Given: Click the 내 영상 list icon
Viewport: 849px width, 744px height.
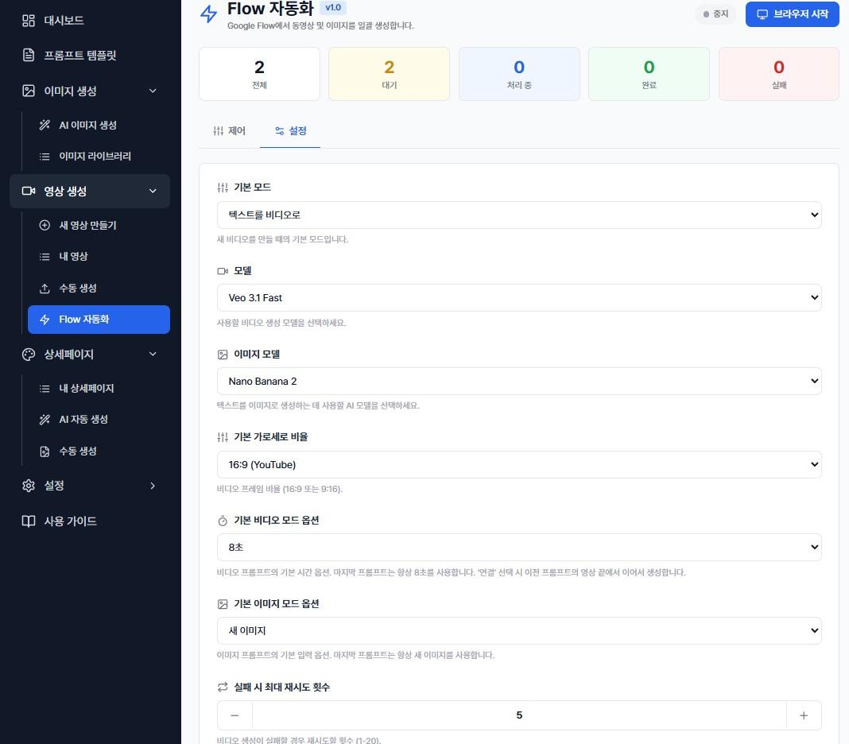Looking at the screenshot, I should point(45,257).
